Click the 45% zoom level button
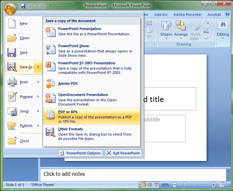Screen dimensions: 233x191 [x=165, y=185]
